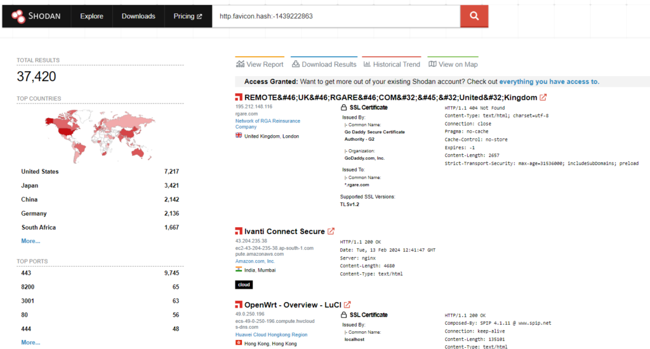
Task: Open the Pricing page
Action: coord(188,16)
